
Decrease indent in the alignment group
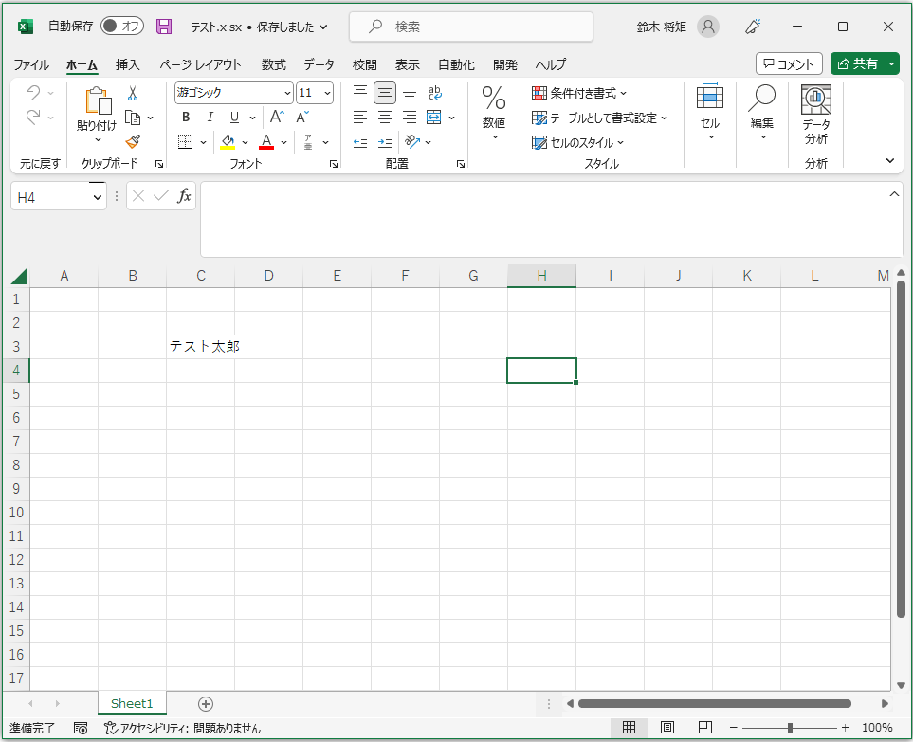(360, 141)
